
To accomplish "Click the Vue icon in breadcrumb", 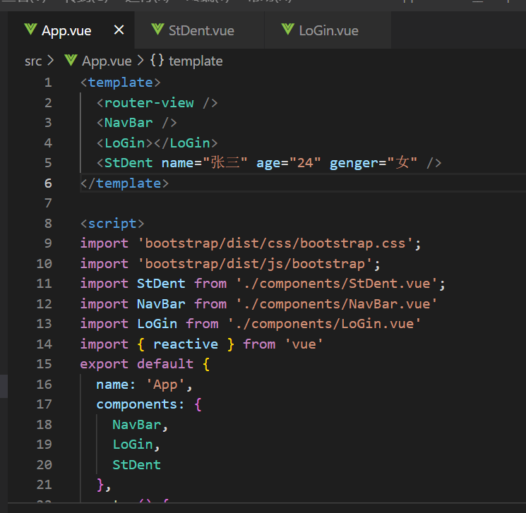I will tap(71, 61).
